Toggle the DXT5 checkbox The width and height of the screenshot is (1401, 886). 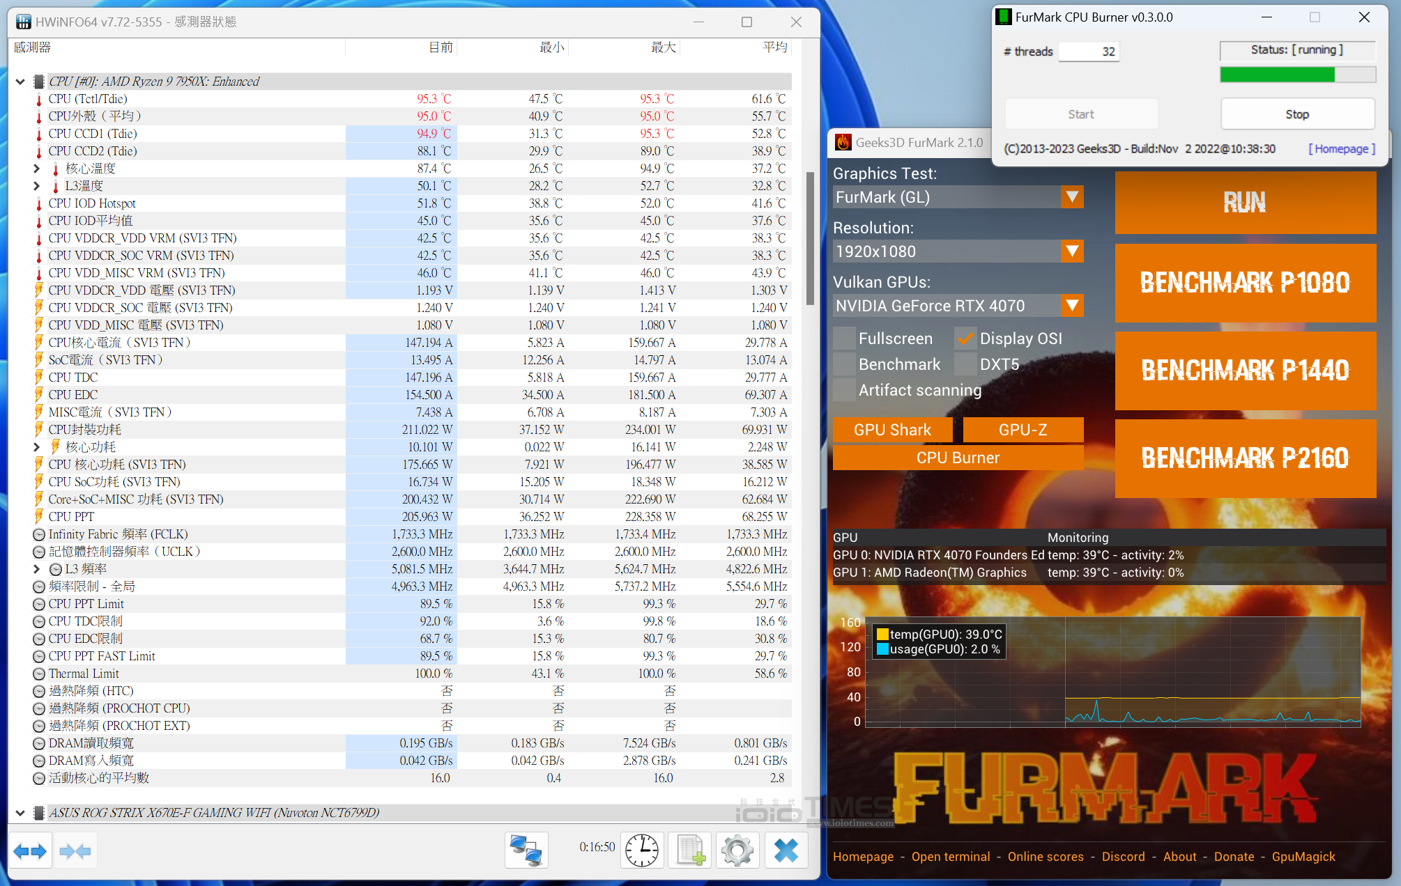pyautogui.click(x=965, y=364)
